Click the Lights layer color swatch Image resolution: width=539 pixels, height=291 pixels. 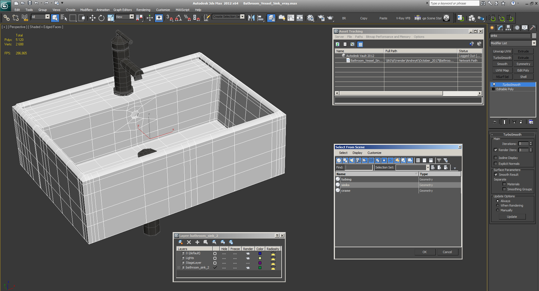[260, 258]
